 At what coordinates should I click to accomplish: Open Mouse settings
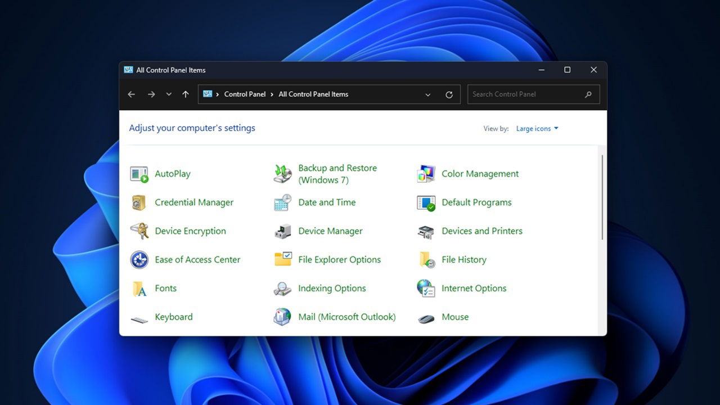(x=454, y=317)
